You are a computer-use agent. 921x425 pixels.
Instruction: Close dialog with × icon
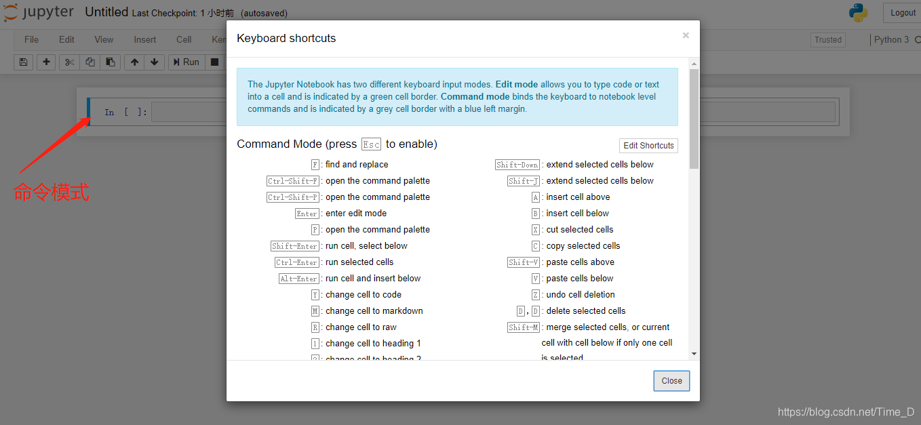pos(686,35)
